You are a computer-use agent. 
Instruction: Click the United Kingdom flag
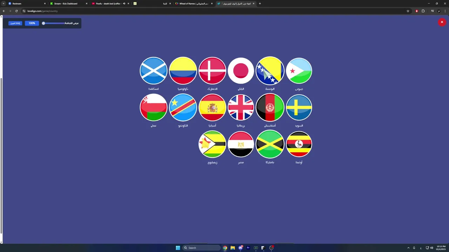241,107
